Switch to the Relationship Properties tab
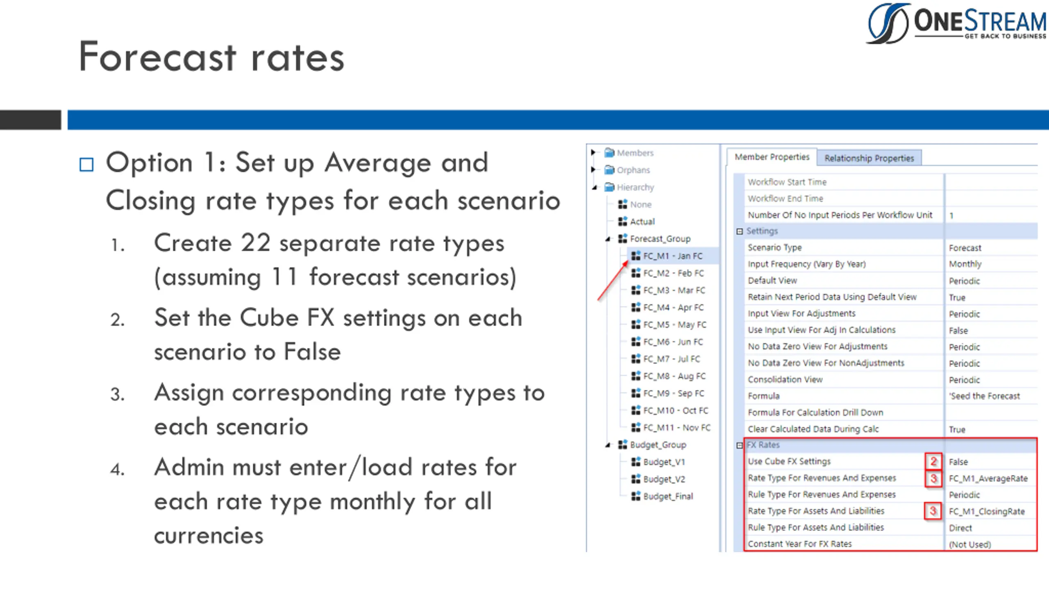This screenshot has height=590, width=1049. click(869, 158)
